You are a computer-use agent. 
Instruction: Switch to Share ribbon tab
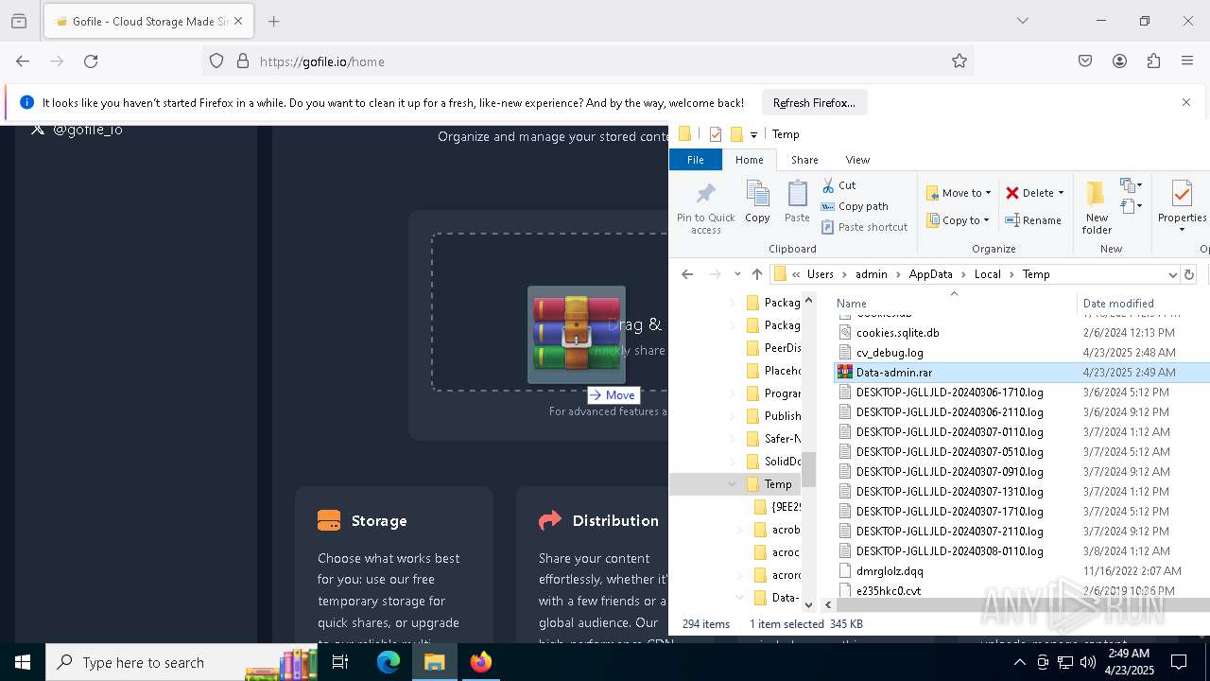point(804,160)
